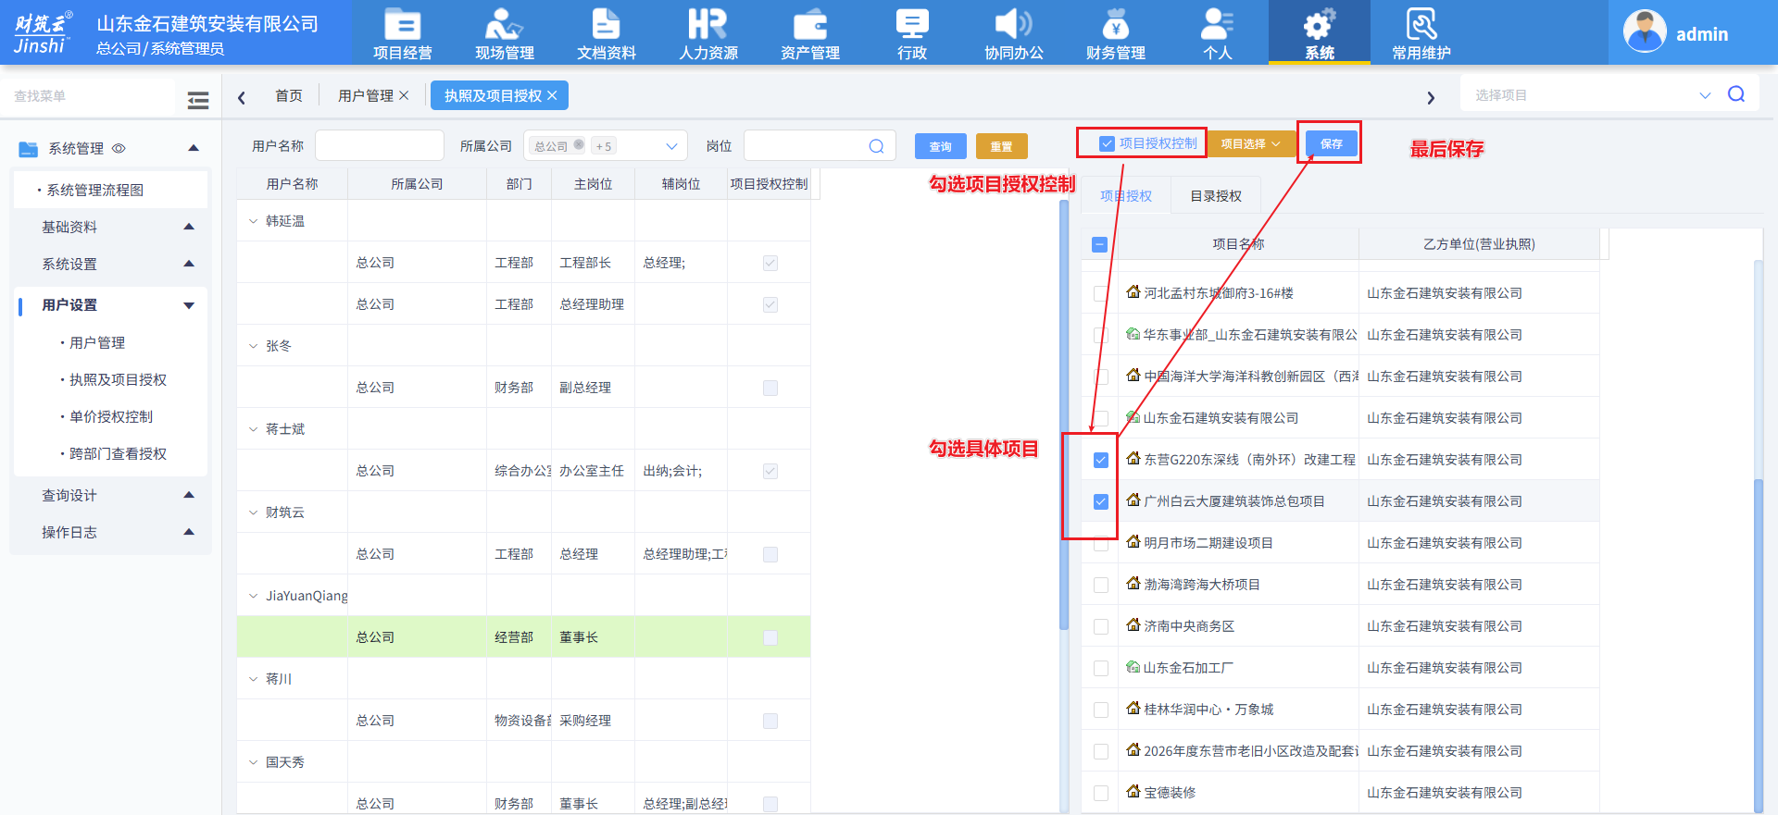
Task: Open 用户管理 in the sidebar
Action: [x=97, y=342]
